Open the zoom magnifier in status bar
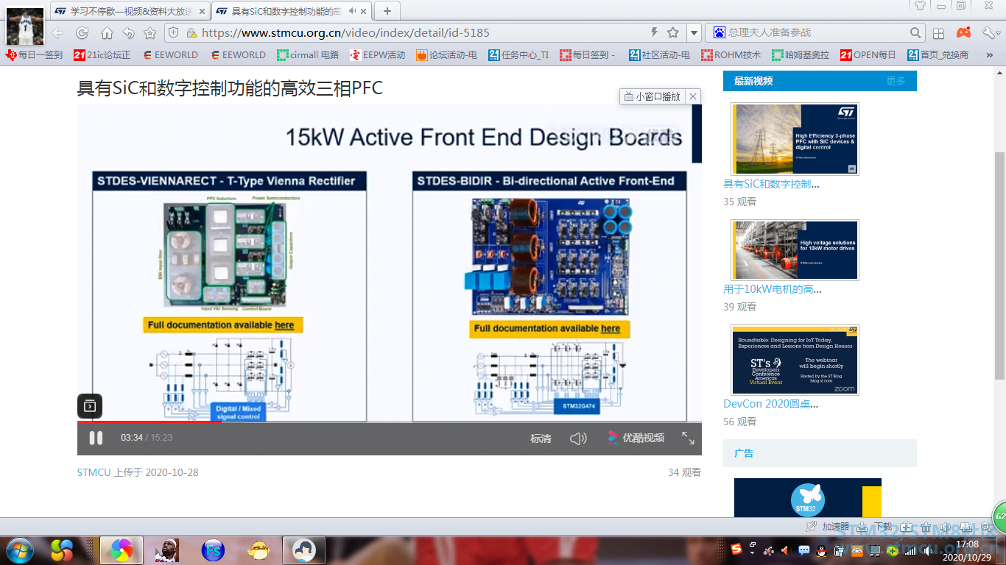This screenshot has height=565, width=1006. 987,527
